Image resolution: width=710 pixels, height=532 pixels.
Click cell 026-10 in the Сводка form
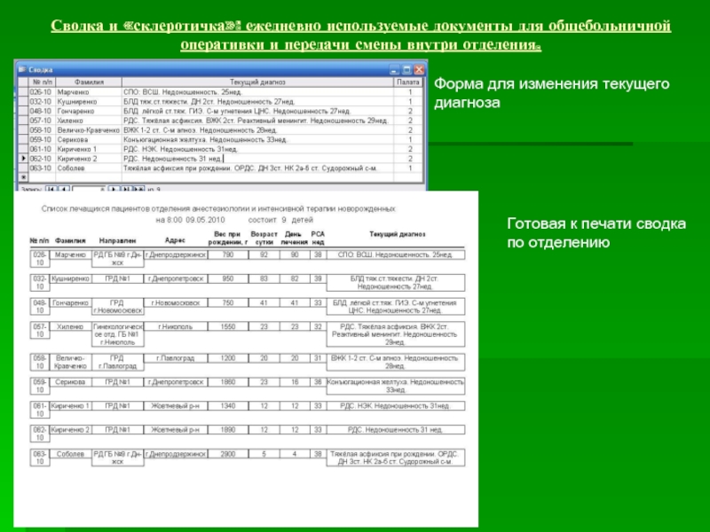41,92
